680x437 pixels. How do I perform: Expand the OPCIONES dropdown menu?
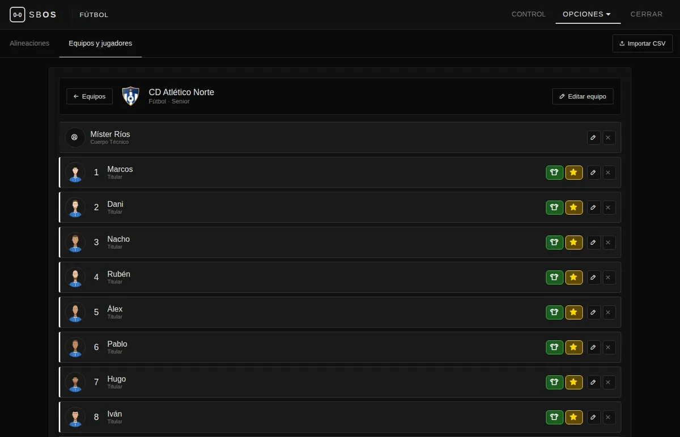(588, 15)
